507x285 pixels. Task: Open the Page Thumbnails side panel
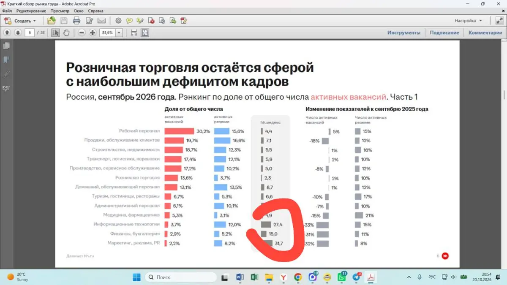[6, 46]
